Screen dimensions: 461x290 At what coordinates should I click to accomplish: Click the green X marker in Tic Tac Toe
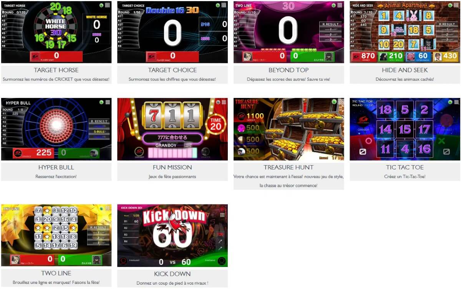point(442,140)
